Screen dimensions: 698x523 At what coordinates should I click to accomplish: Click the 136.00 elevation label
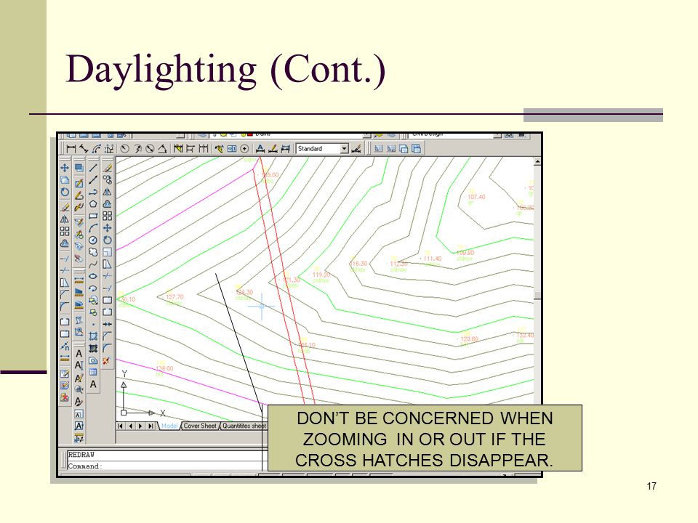pyautogui.click(x=164, y=368)
